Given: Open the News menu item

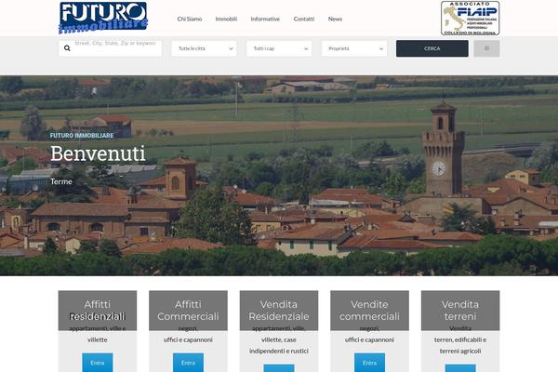Looking at the screenshot, I should pyautogui.click(x=335, y=19).
